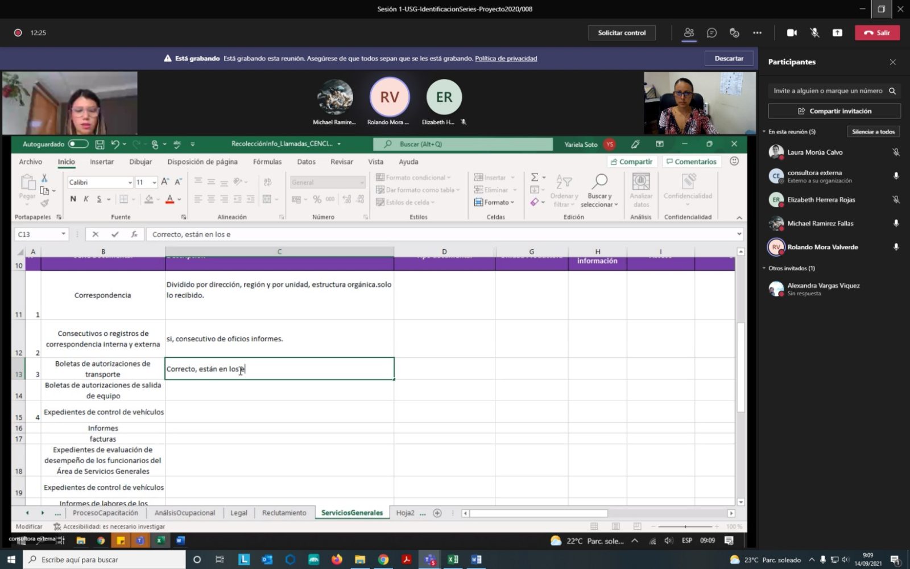Collapse the 'Otros invitados (1)' section
Viewport: 910px width, 569px height.
pos(764,269)
